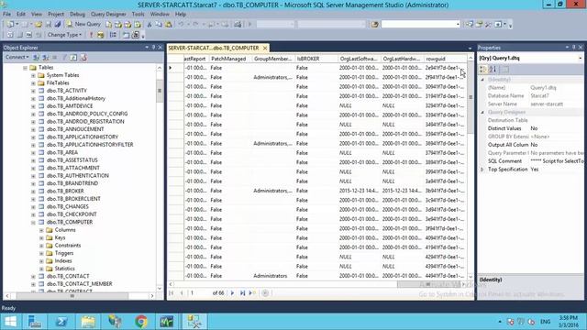
Task: Toggle the Show Results Pane icon
Action: point(39,35)
